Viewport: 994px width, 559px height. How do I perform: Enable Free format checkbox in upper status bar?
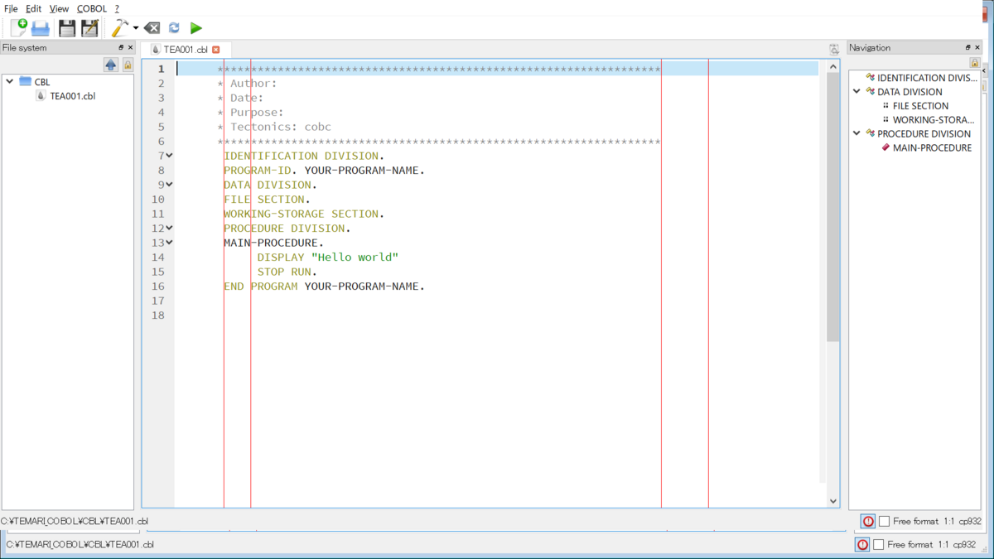[884, 522]
